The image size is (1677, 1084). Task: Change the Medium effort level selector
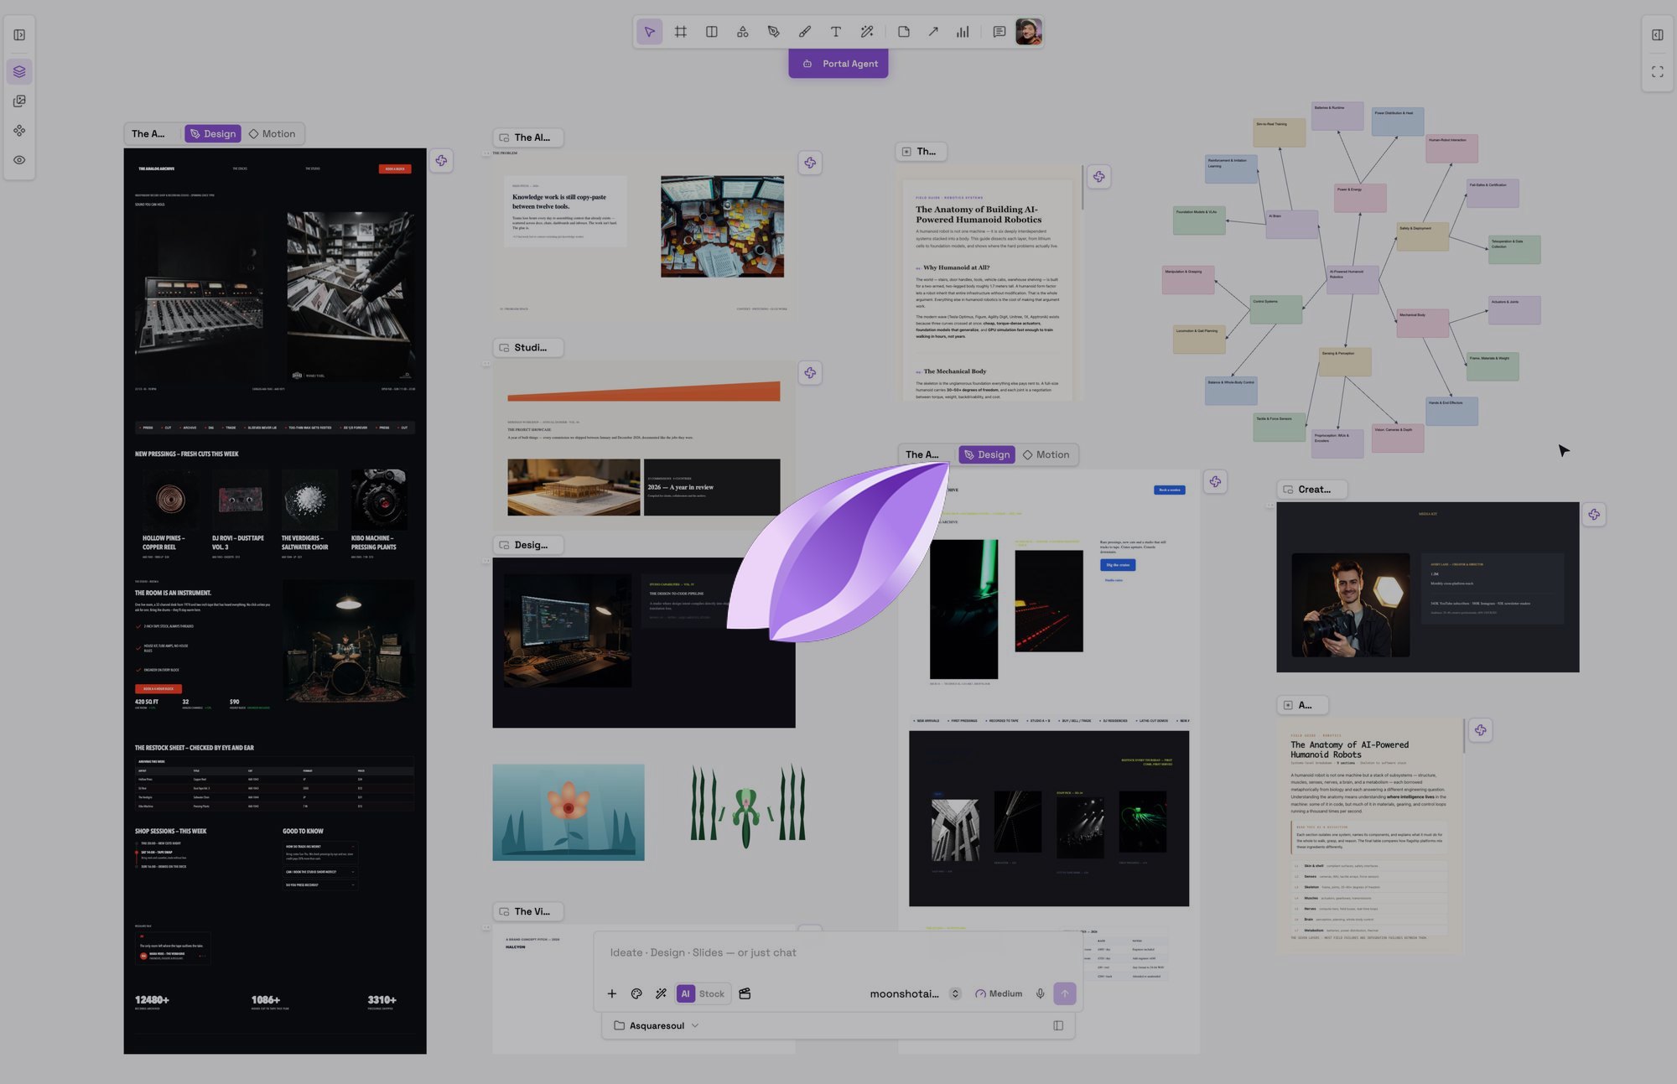click(x=999, y=993)
